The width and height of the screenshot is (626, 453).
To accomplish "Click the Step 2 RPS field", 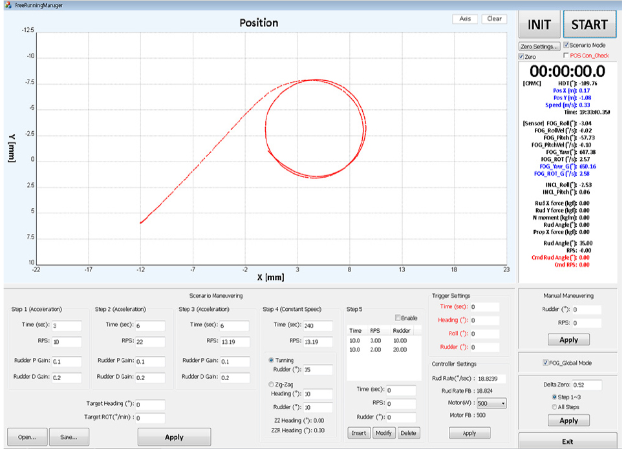I will pos(150,342).
